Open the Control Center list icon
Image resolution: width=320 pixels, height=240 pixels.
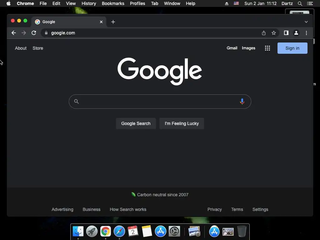[x=310, y=3]
